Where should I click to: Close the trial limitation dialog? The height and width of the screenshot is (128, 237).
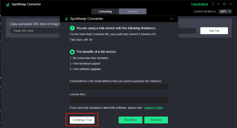tap(171, 19)
